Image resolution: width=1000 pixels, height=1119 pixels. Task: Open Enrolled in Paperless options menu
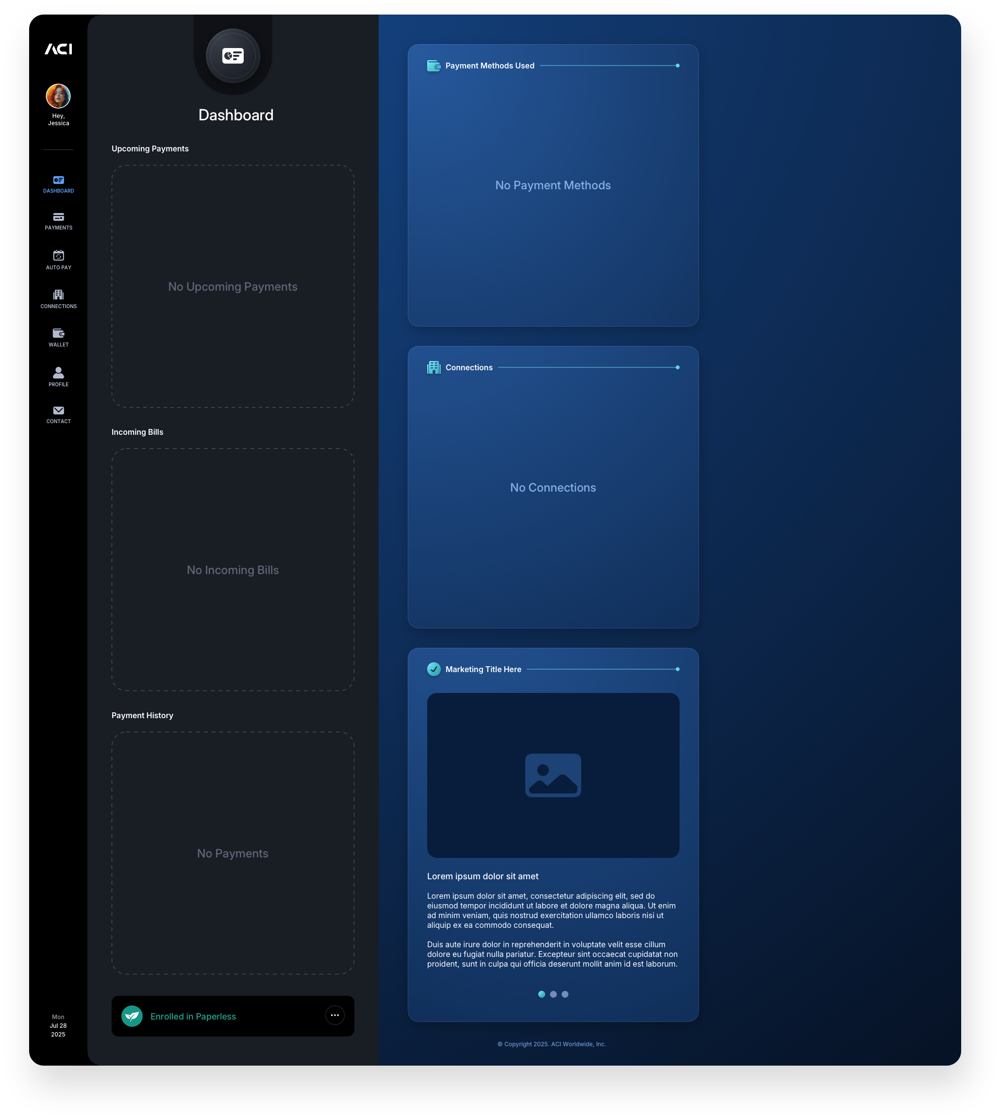click(x=334, y=1015)
